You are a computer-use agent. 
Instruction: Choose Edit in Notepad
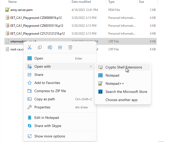(x=46, y=118)
